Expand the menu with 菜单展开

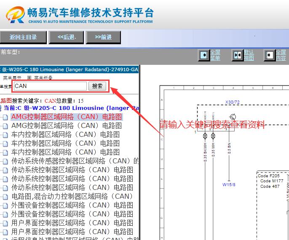(12, 78)
